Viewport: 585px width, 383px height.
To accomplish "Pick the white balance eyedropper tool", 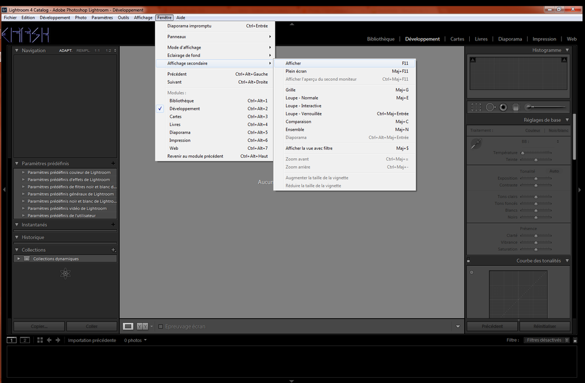I will tap(476, 143).
